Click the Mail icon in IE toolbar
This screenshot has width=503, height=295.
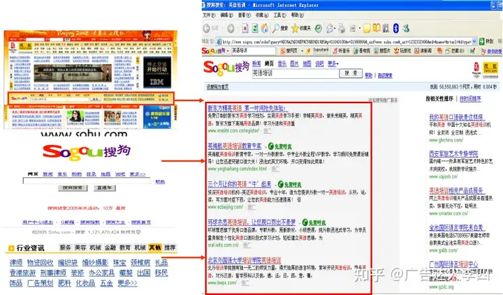click(x=330, y=29)
